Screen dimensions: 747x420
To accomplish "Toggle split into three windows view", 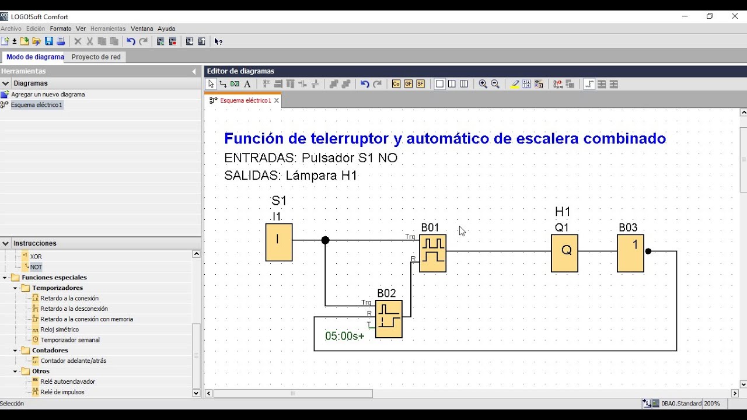I will (463, 84).
